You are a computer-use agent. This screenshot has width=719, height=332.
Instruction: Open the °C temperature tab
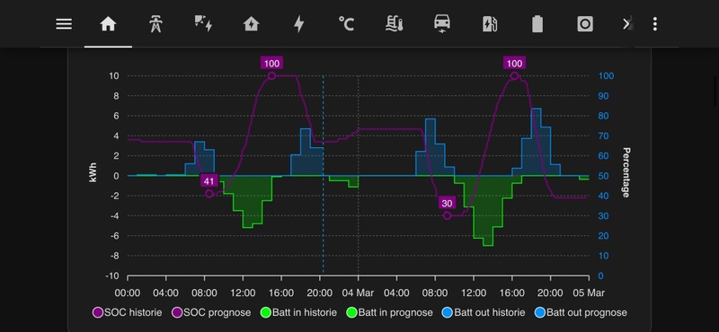[x=346, y=24]
